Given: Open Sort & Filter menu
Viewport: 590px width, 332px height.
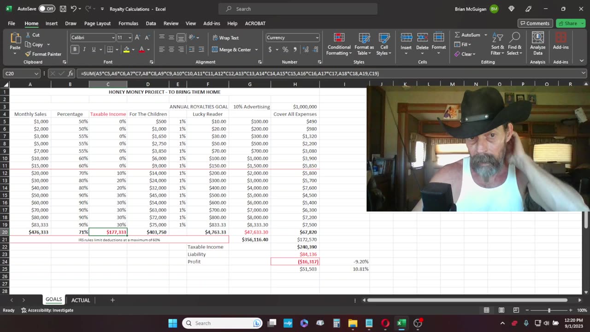Looking at the screenshot, I should tap(497, 44).
